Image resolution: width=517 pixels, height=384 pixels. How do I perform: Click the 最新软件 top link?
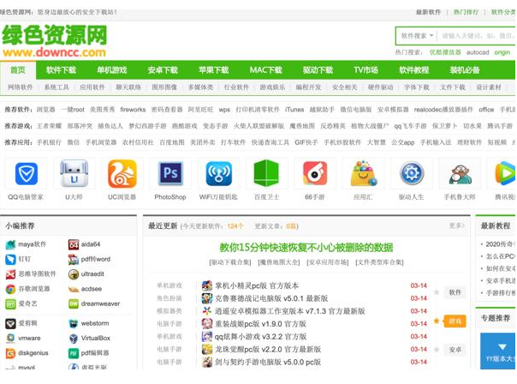[x=428, y=12]
